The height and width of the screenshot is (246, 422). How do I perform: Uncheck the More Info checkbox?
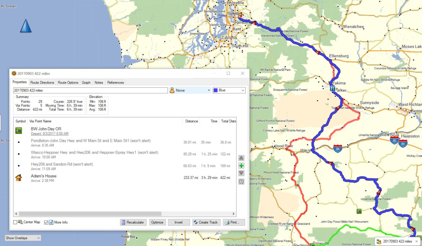pos(46,222)
